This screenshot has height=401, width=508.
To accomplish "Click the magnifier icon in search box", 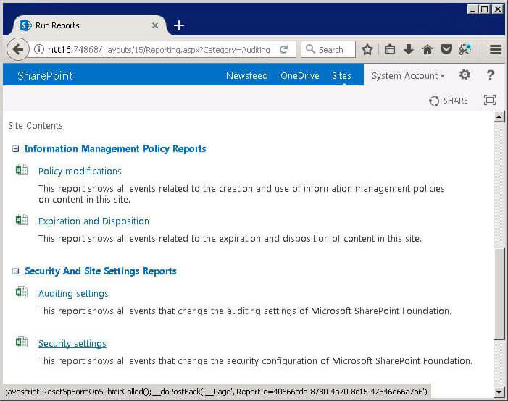I will click(310, 49).
